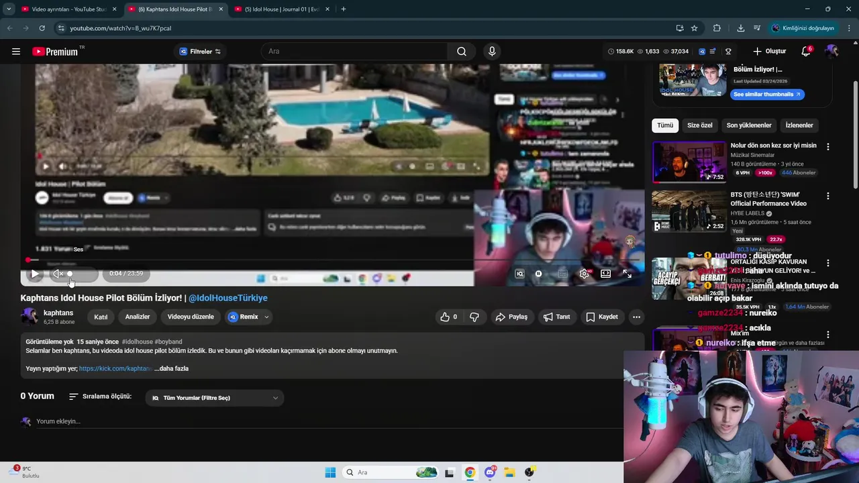Bookmark this page with the star
Screen dimensions: 859x483
[694, 28]
